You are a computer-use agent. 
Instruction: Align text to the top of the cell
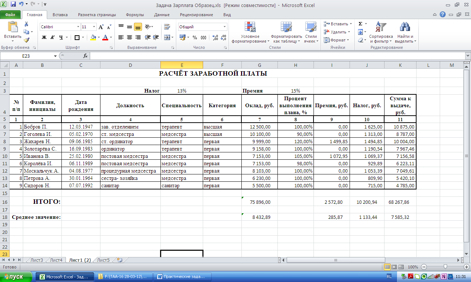click(121, 27)
